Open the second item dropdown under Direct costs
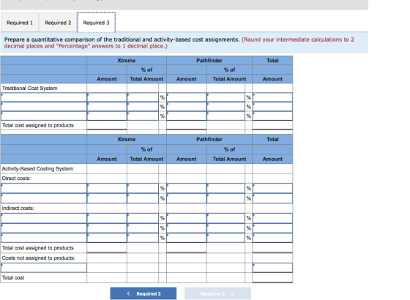This screenshot has width=410, height=300. (44, 198)
